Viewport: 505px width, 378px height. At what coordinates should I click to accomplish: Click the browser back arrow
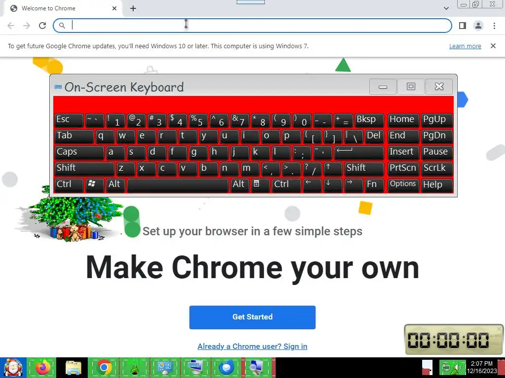coord(11,26)
